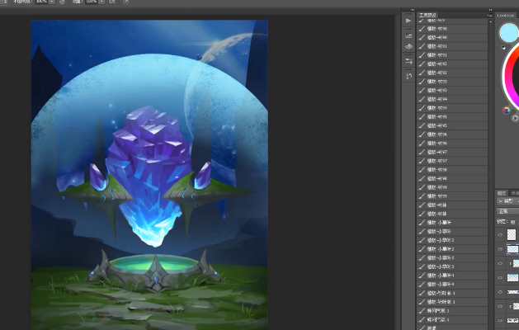Screen dimensions: 519x330
Task: Click the Coolorus round play arrow button
Action: (515, 118)
